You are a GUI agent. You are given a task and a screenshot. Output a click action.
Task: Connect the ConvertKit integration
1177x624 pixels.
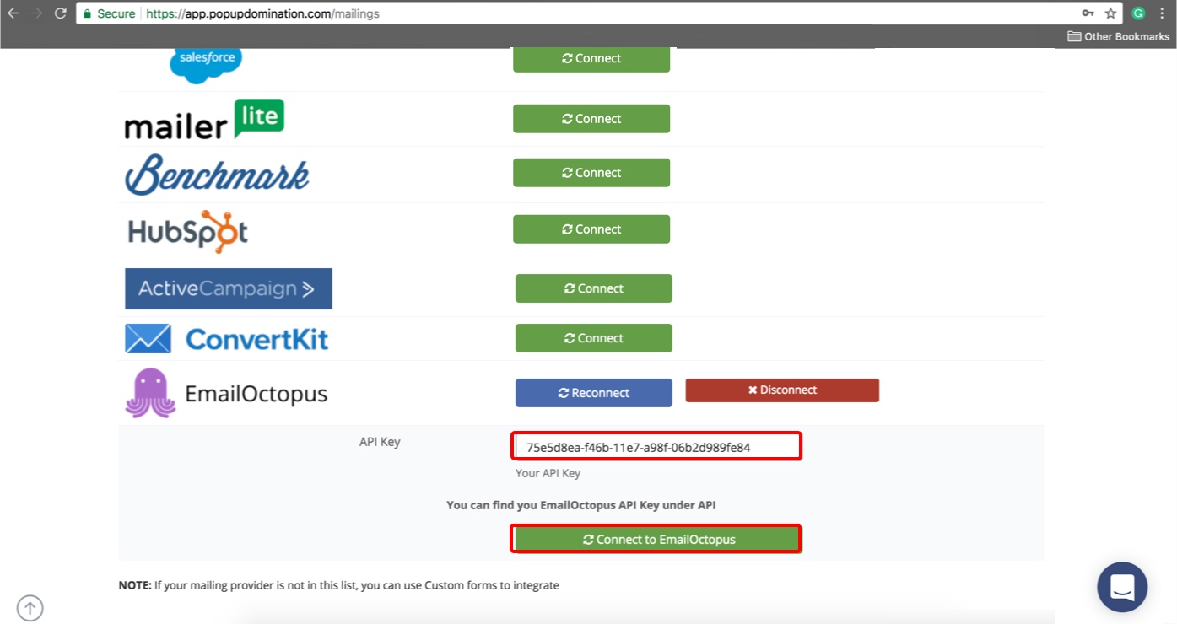pos(594,338)
